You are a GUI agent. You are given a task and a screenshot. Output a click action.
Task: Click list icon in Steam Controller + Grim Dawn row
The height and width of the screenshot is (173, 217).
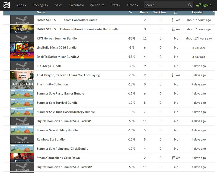point(173,158)
